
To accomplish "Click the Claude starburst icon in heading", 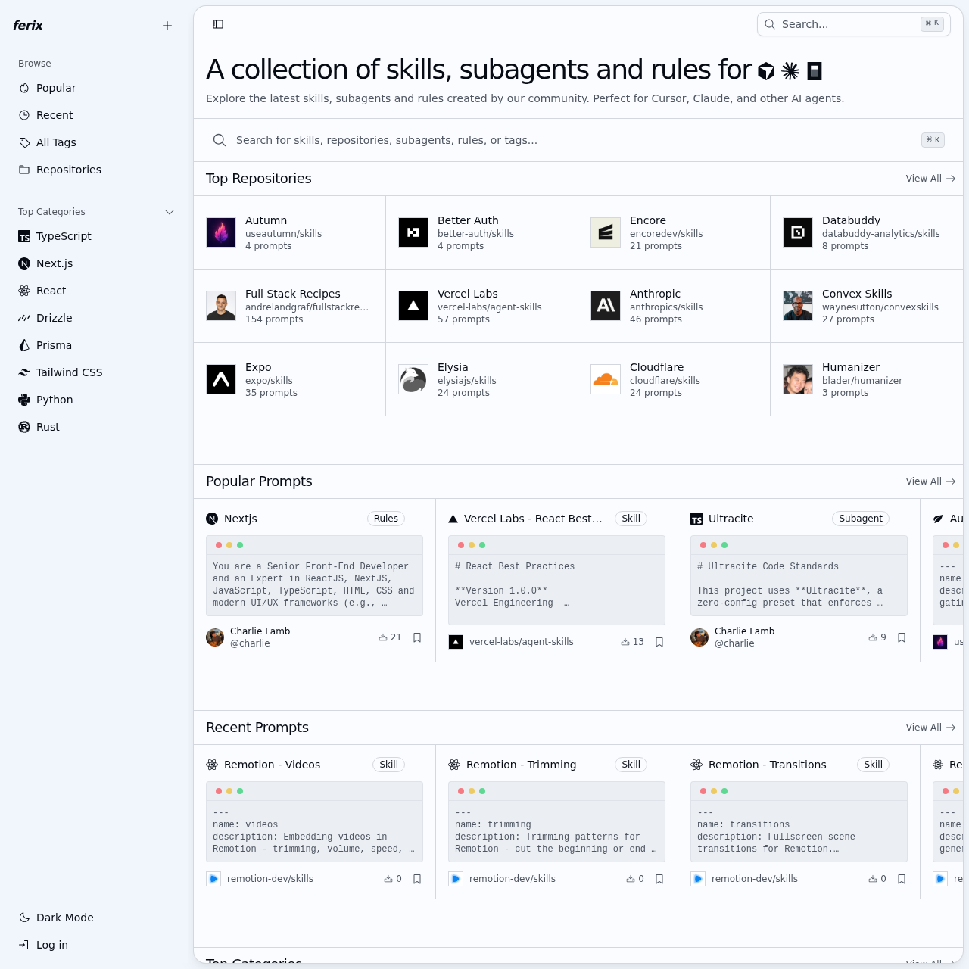I will [x=790, y=71].
